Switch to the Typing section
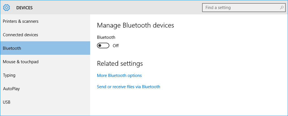 9,75
